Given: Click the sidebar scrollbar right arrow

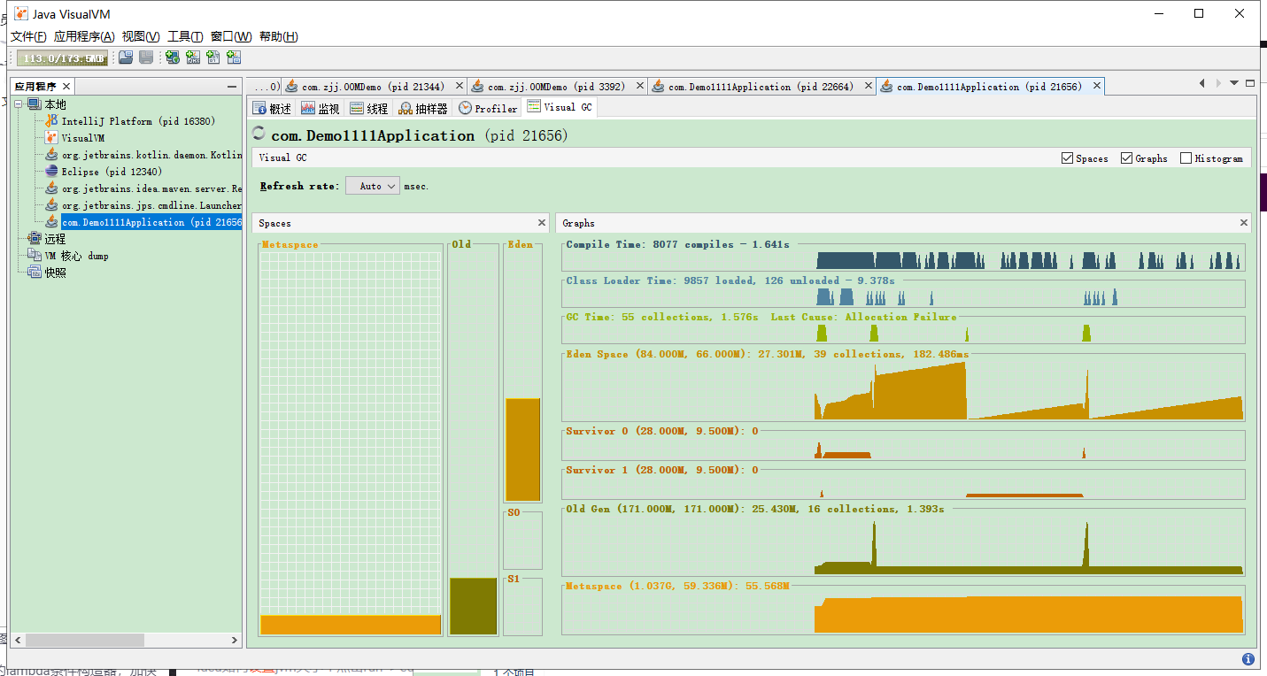Looking at the screenshot, I should [x=235, y=640].
